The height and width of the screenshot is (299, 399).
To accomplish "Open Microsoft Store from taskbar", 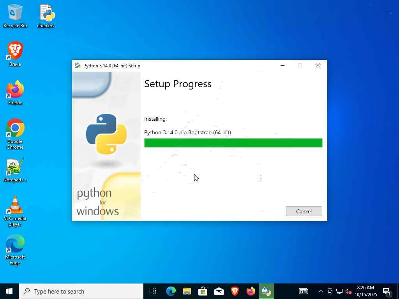I will (203, 291).
